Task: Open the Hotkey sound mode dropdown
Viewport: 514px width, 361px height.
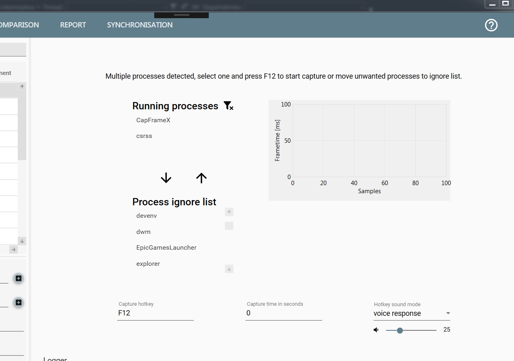Action: (412, 313)
